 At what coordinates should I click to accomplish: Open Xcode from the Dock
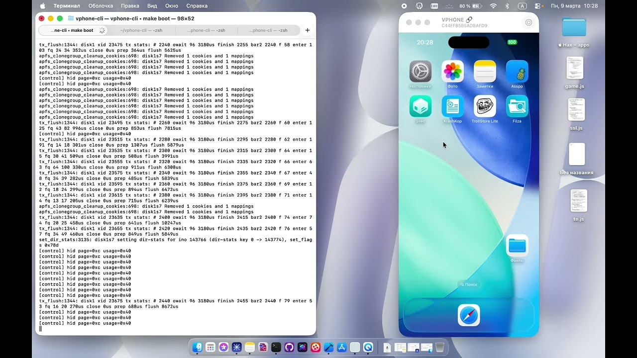point(328,347)
